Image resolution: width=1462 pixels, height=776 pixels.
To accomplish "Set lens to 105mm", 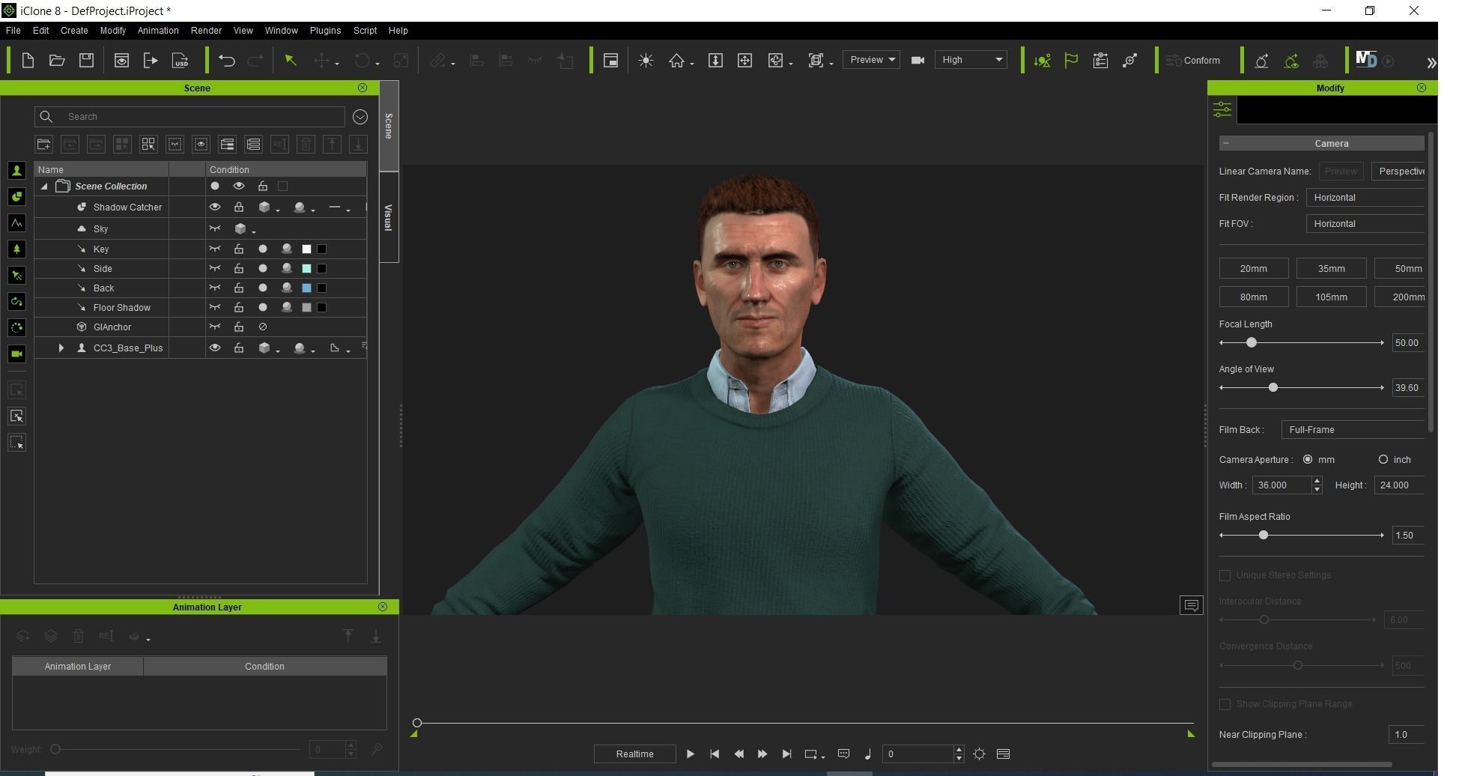I will coord(1331,297).
